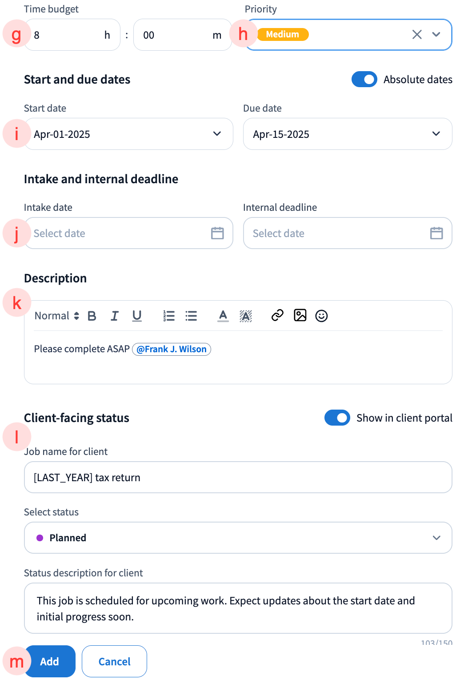The height and width of the screenshot is (684, 472).
Task: Click the Cancel button
Action: (x=114, y=661)
